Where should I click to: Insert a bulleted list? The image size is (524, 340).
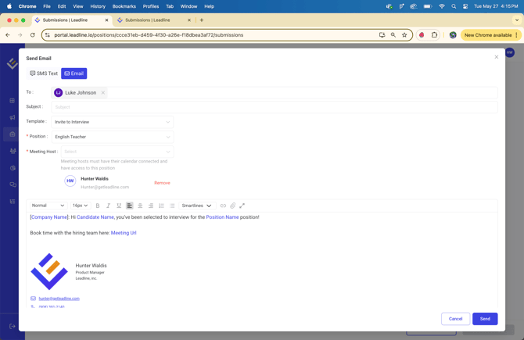(x=172, y=206)
